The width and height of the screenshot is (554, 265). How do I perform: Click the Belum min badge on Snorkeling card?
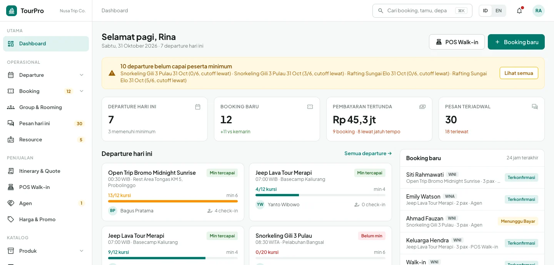pyautogui.click(x=372, y=236)
